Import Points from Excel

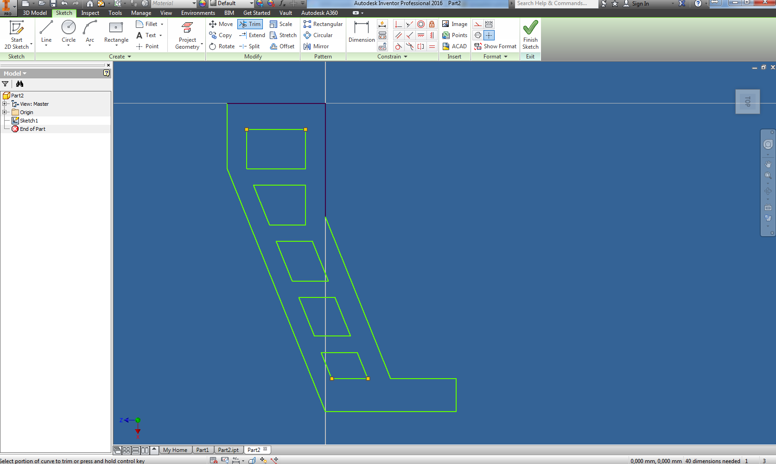[455, 35]
